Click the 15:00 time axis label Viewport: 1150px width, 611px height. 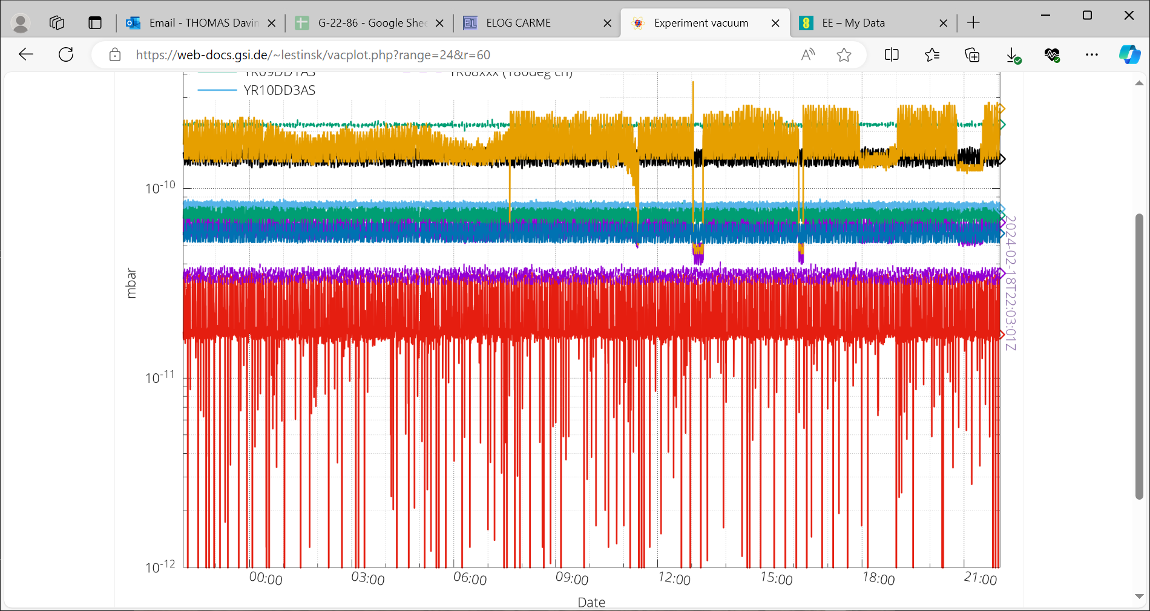[x=777, y=579]
